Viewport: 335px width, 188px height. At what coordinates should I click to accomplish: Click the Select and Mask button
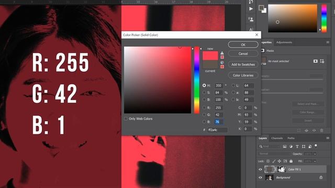pos(308,104)
